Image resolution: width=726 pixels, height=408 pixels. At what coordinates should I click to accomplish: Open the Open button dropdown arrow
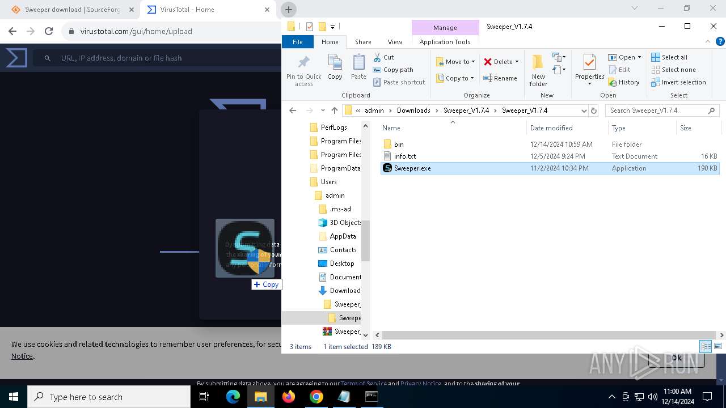[x=639, y=57]
